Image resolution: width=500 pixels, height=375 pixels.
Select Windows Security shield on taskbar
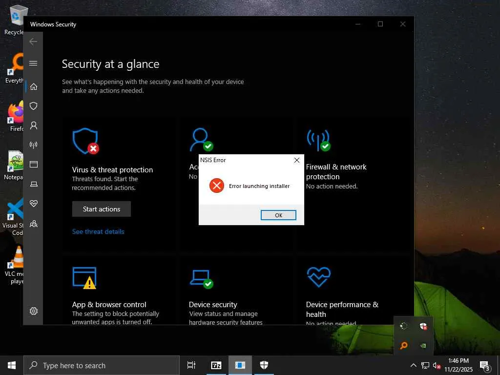264,365
